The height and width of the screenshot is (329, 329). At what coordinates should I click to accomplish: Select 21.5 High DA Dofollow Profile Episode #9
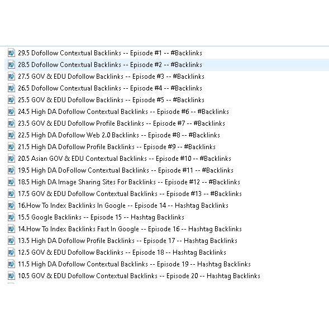[117, 147]
